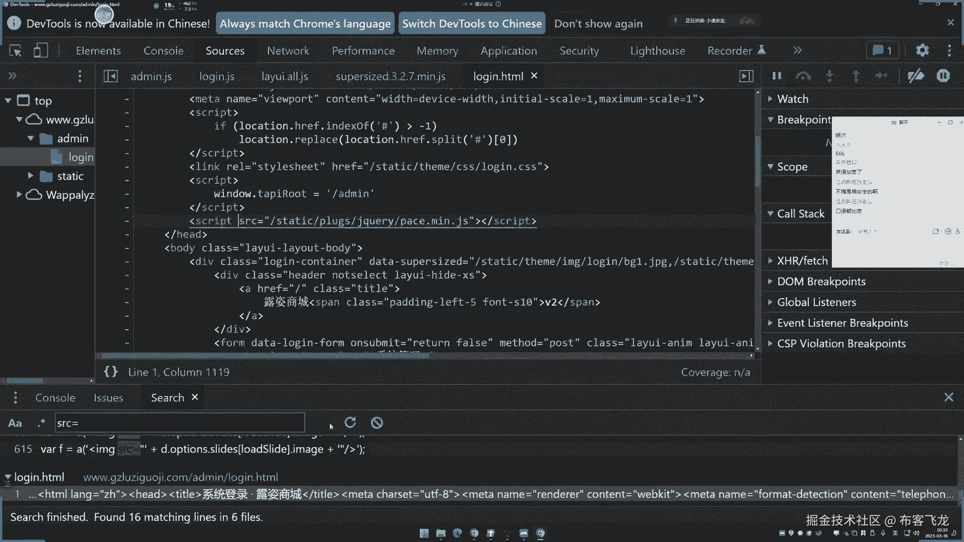Click Don't show again link
The width and height of the screenshot is (964, 542).
coord(598,24)
